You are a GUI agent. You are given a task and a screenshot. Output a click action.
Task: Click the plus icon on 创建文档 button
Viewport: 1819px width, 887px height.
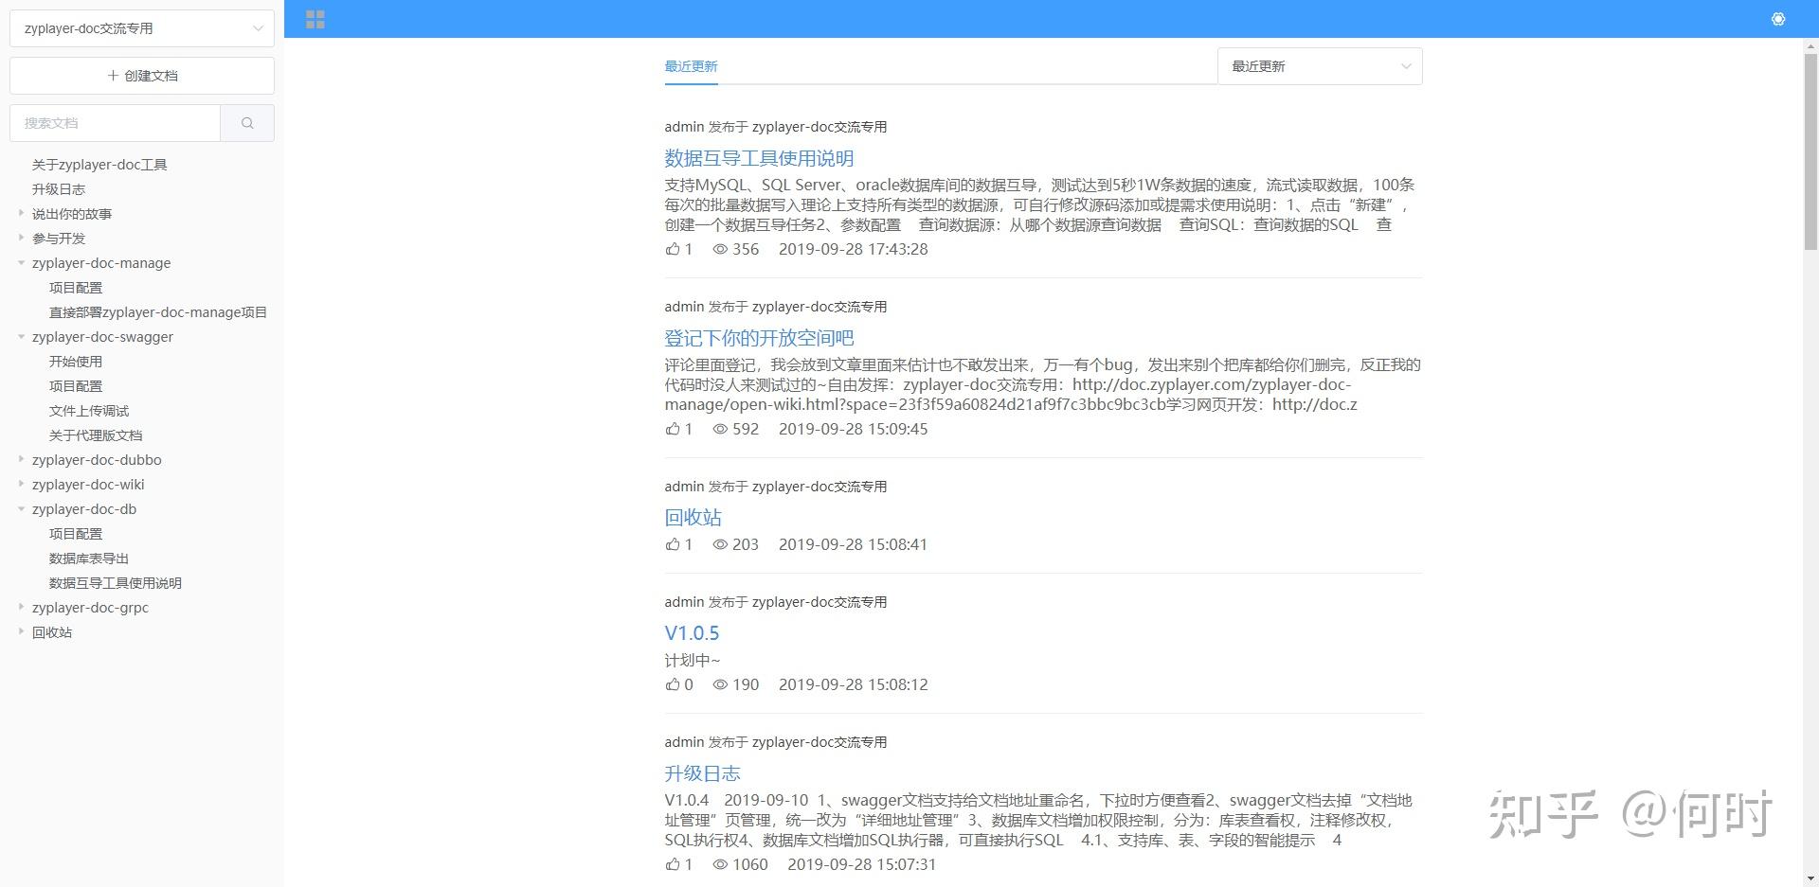[112, 75]
